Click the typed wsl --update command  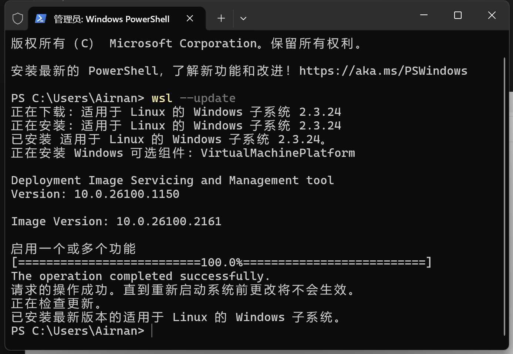[193, 98]
